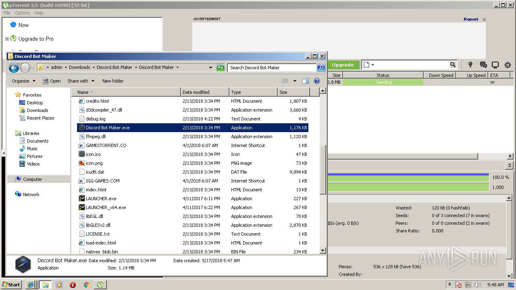Screen dimensions: 516x290
Task: Sort files by the Name column header
Action: click(126, 92)
